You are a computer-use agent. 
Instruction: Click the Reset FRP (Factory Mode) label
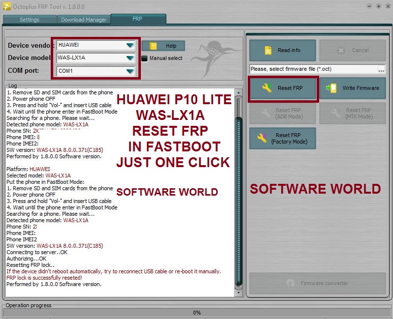pyautogui.click(x=289, y=138)
